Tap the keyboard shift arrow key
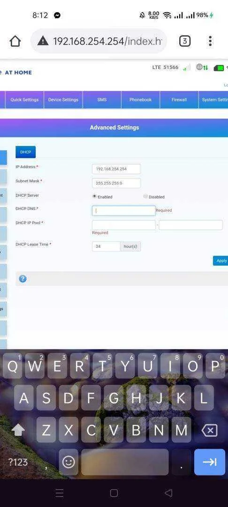The width and height of the screenshot is (228, 507). (x=18, y=430)
